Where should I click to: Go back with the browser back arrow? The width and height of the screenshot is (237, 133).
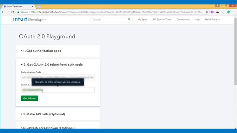[3, 12]
